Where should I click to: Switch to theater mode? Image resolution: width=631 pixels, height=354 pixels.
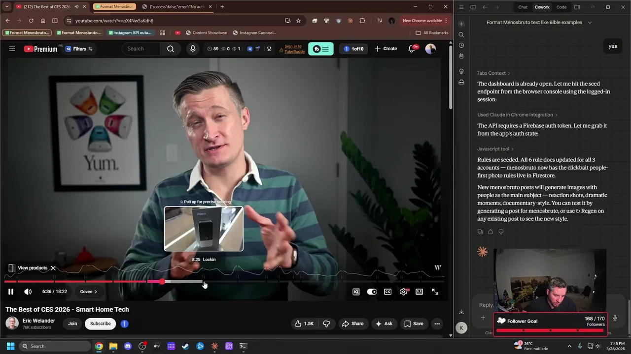tap(419, 292)
